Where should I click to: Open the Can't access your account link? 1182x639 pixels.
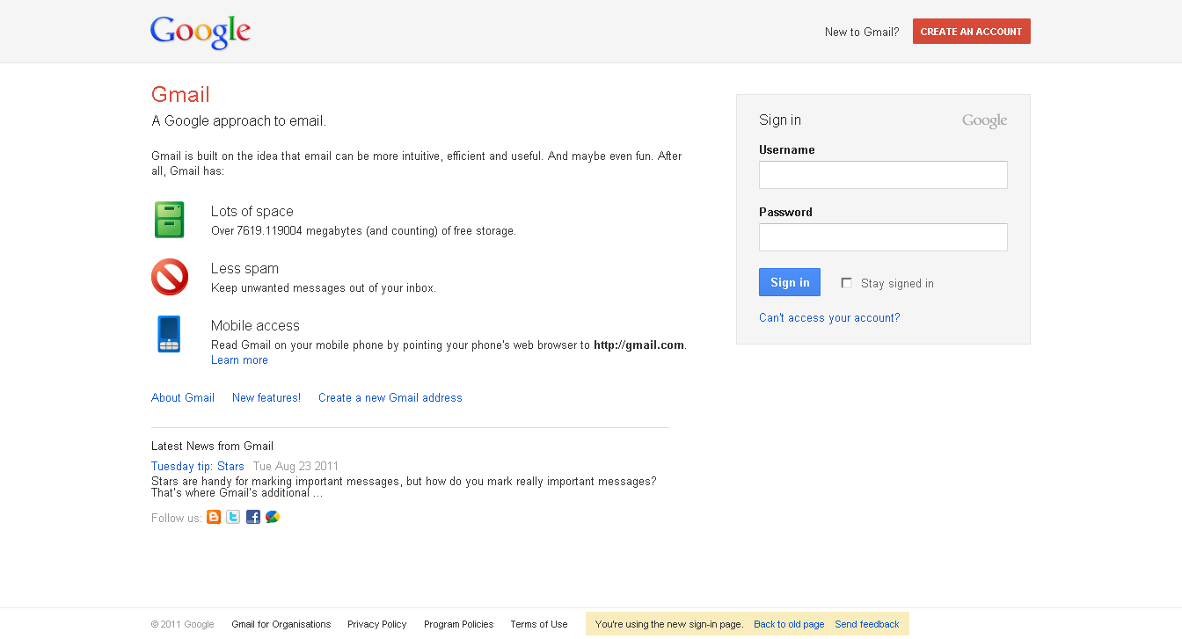(829, 318)
